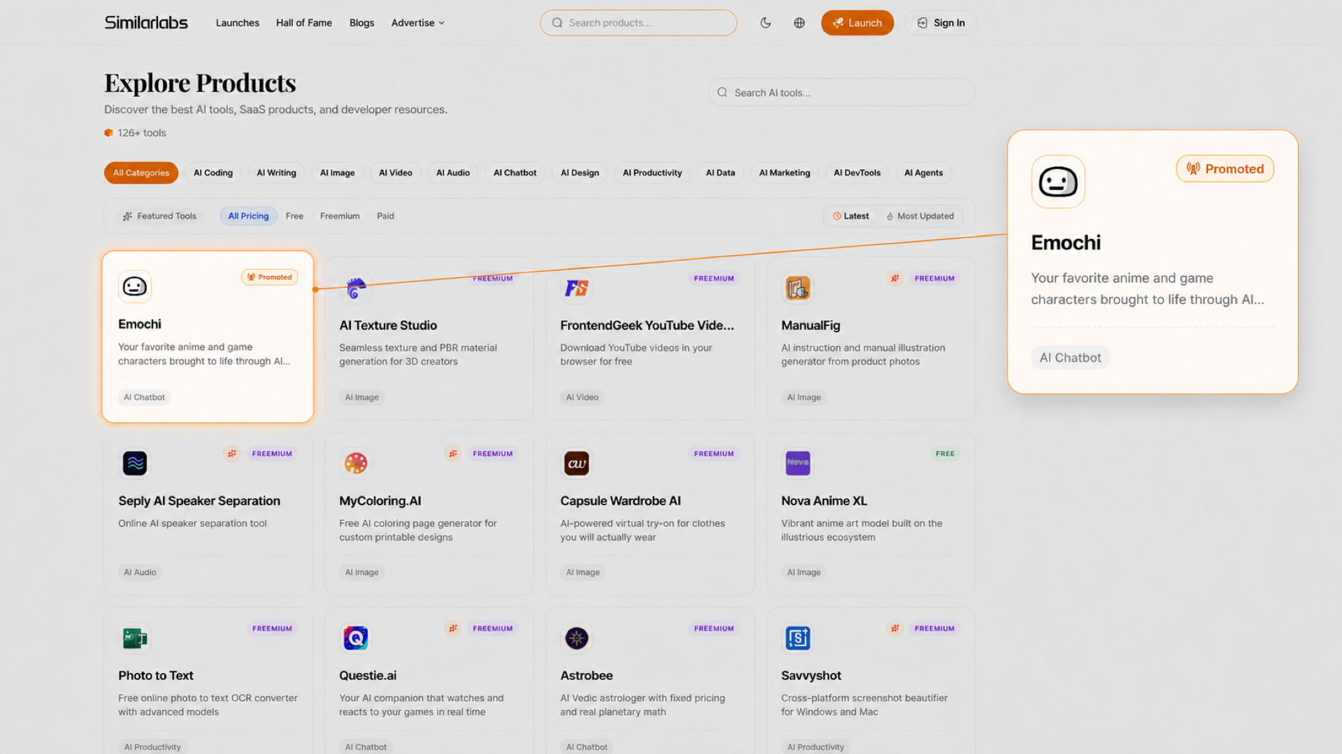The width and height of the screenshot is (1342, 754).
Task: Go to the Blogs page
Action: pos(362,23)
